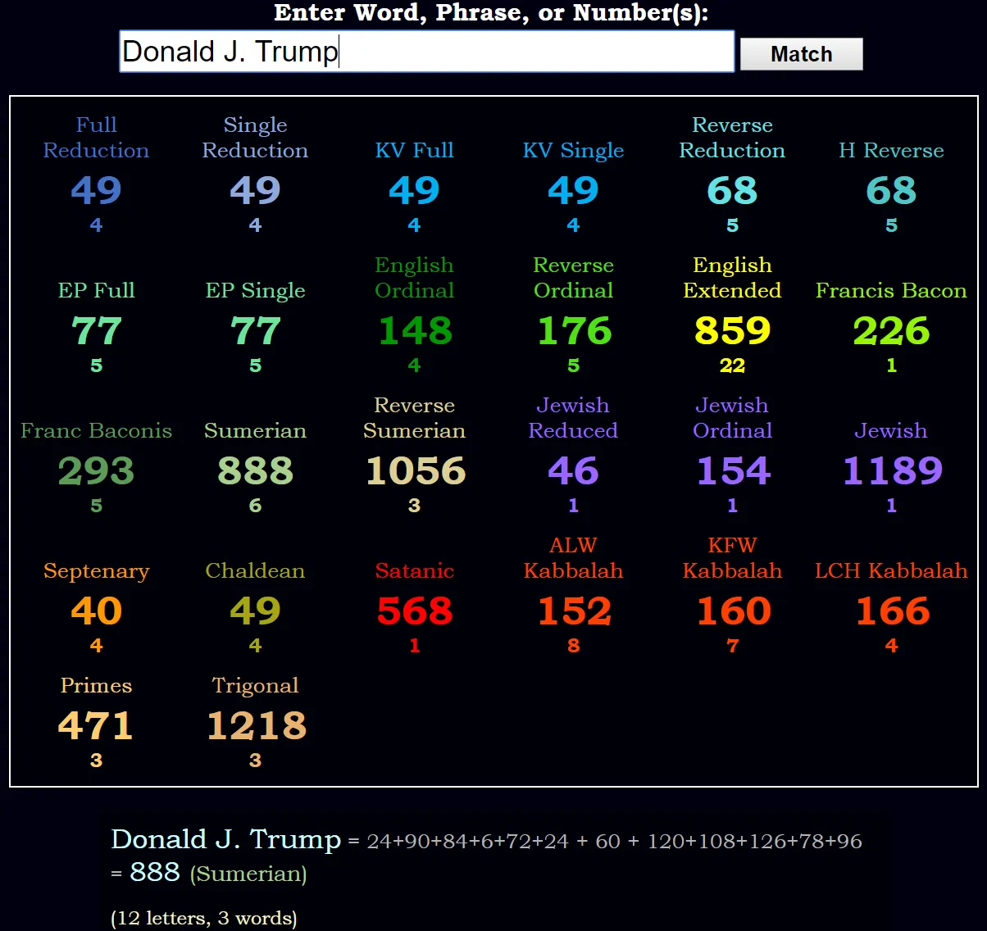
Task: Click the English Extended cipher label
Action: [x=732, y=278]
